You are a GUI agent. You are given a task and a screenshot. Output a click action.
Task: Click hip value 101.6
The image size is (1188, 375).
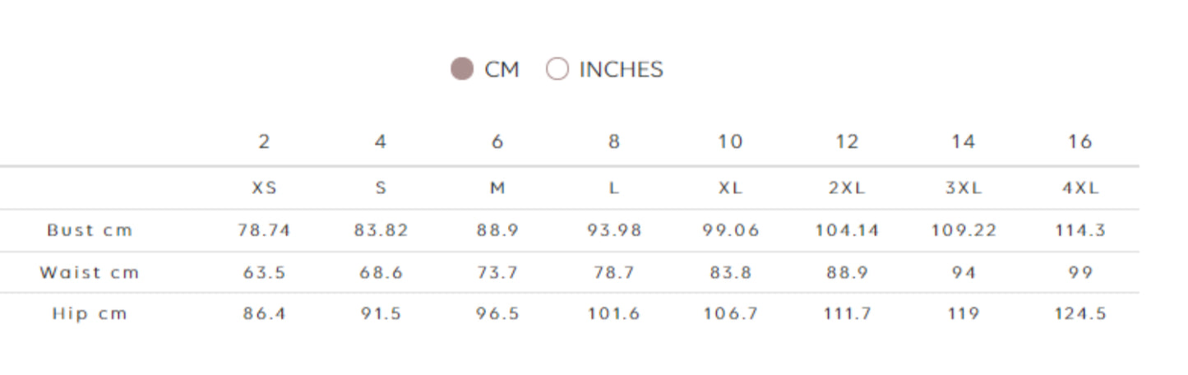point(613,313)
